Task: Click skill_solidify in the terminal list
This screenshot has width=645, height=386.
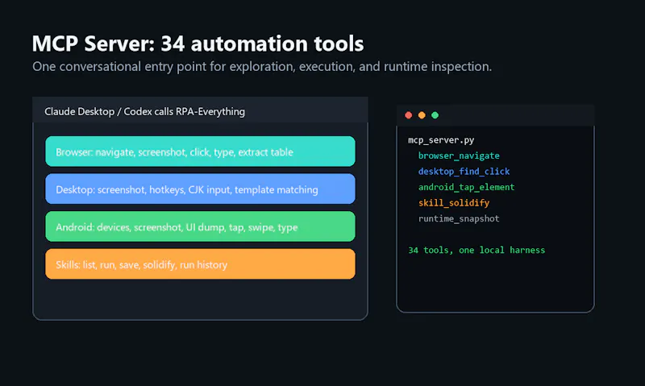Action: [454, 202]
